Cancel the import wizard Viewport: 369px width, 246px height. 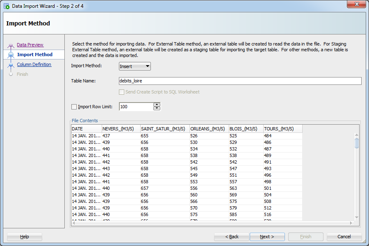click(344, 237)
